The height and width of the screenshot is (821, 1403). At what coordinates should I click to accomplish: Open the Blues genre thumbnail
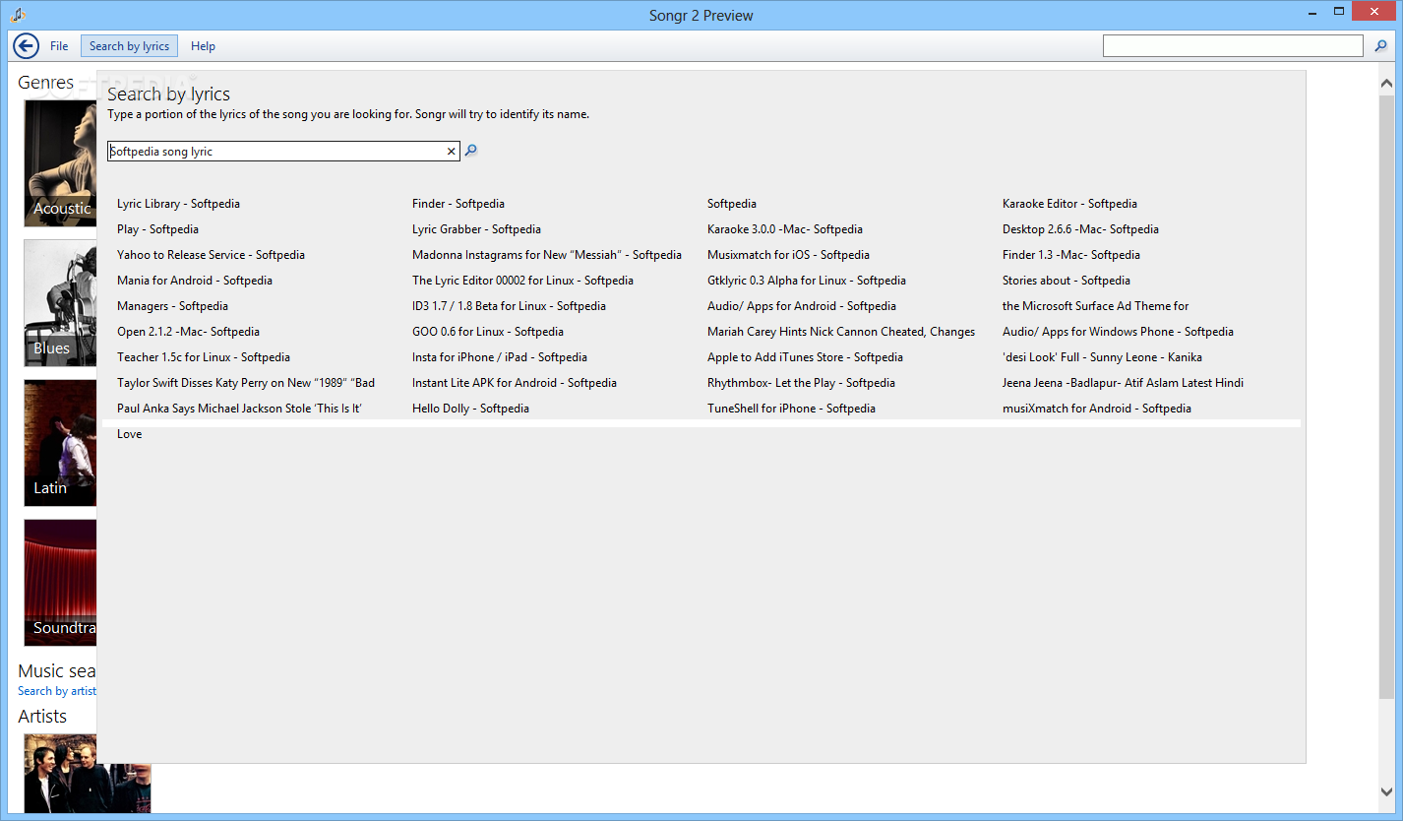click(x=60, y=303)
